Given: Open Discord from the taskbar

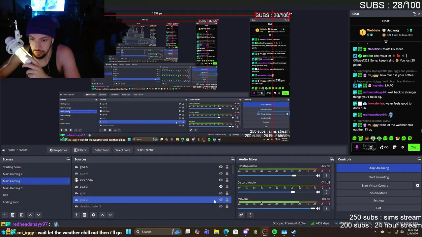Looking at the screenshot, I should 245,232.
